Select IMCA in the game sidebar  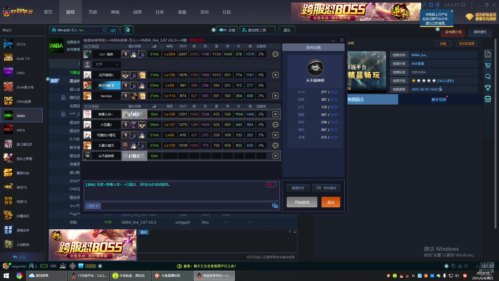pyautogui.click(x=21, y=130)
